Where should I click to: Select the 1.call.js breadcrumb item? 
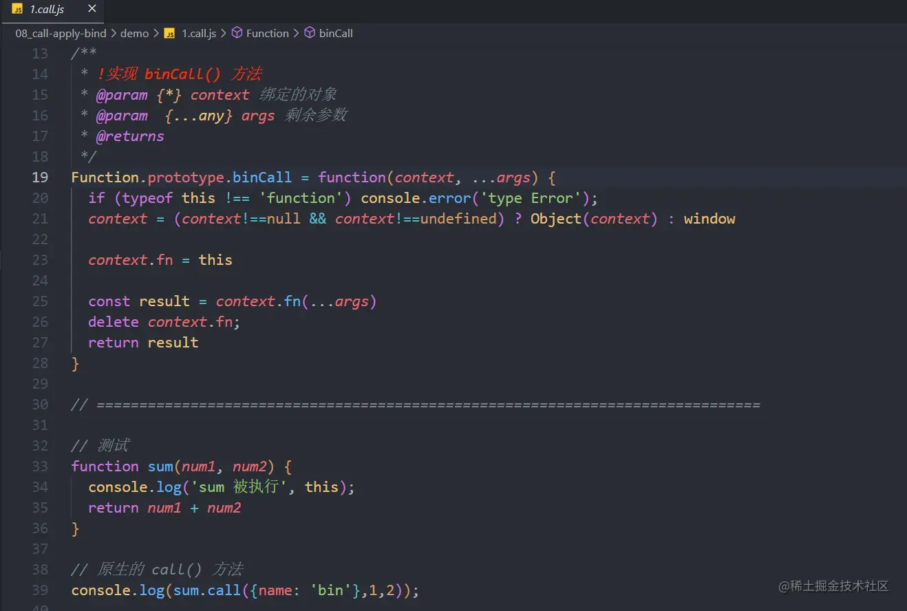[199, 33]
